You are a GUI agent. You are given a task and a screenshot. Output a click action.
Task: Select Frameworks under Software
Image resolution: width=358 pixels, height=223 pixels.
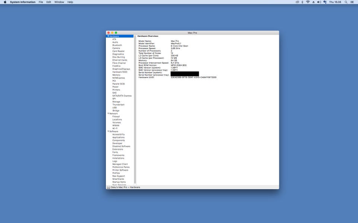coord(118,155)
